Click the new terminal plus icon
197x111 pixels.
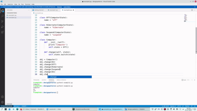(188, 80)
